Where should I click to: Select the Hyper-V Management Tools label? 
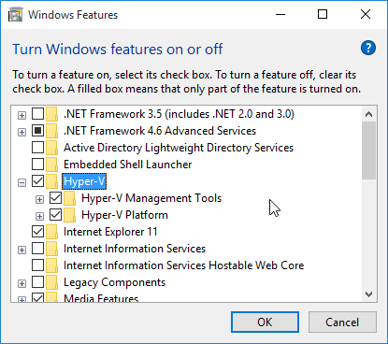(x=151, y=198)
